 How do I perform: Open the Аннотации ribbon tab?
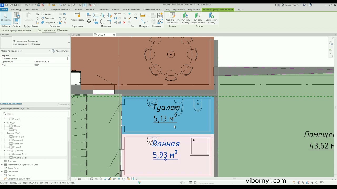click(x=103, y=10)
